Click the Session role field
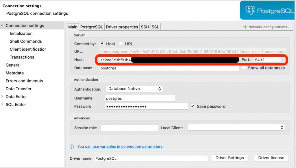Screen dimensions: 296x168 (129, 128)
